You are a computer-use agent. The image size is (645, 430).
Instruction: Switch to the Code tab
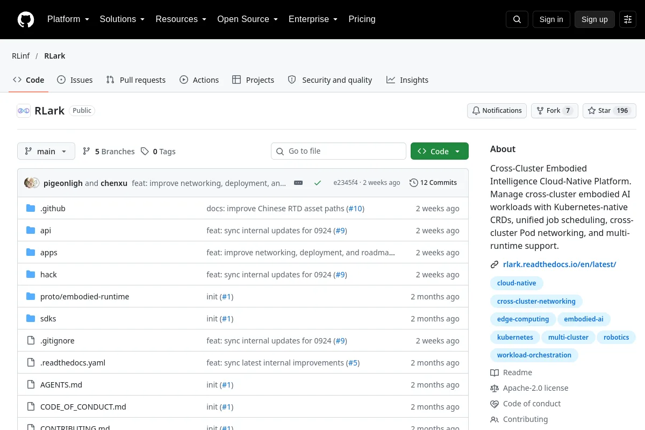click(28, 80)
